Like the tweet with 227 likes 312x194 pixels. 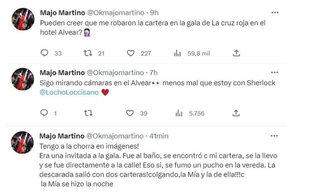(x=131, y=53)
